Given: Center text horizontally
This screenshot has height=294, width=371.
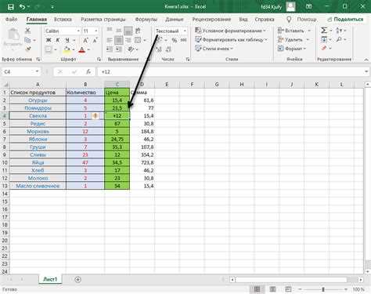Looking at the screenshot, I should coord(119,40).
